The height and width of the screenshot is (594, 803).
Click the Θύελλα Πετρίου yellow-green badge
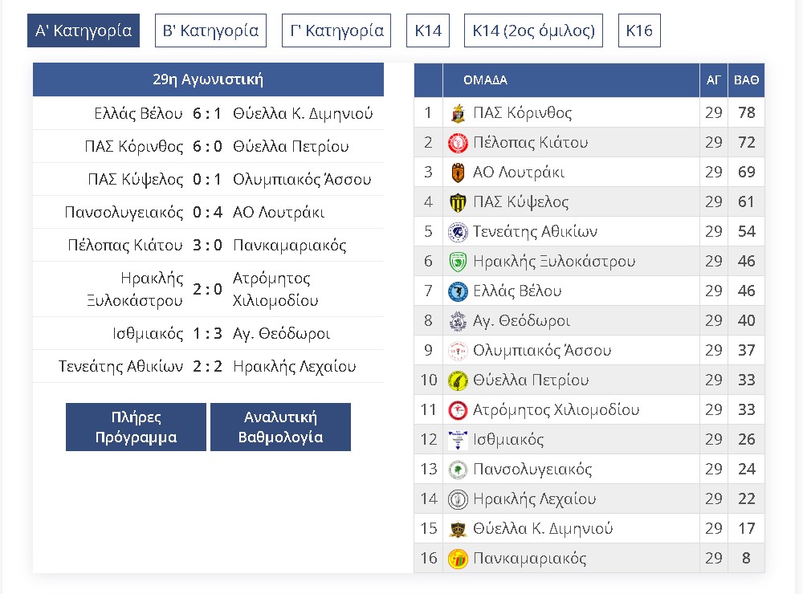[458, 380]
